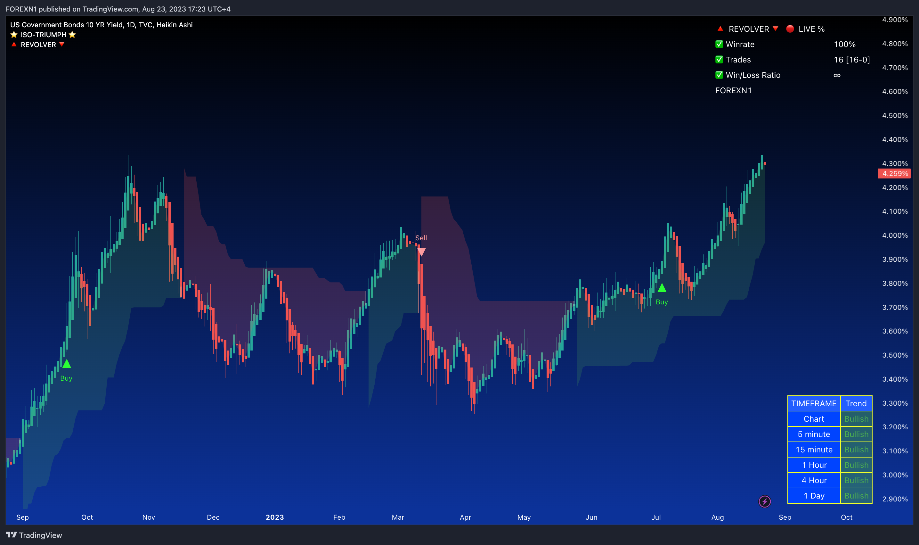This screenshot has width=919, height=545.
Task: Click the infinity Win/Loss Ratio value
Action: (837, 75)
